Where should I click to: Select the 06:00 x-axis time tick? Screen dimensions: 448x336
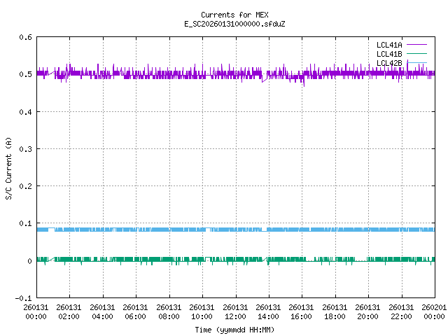click(136, 311)
